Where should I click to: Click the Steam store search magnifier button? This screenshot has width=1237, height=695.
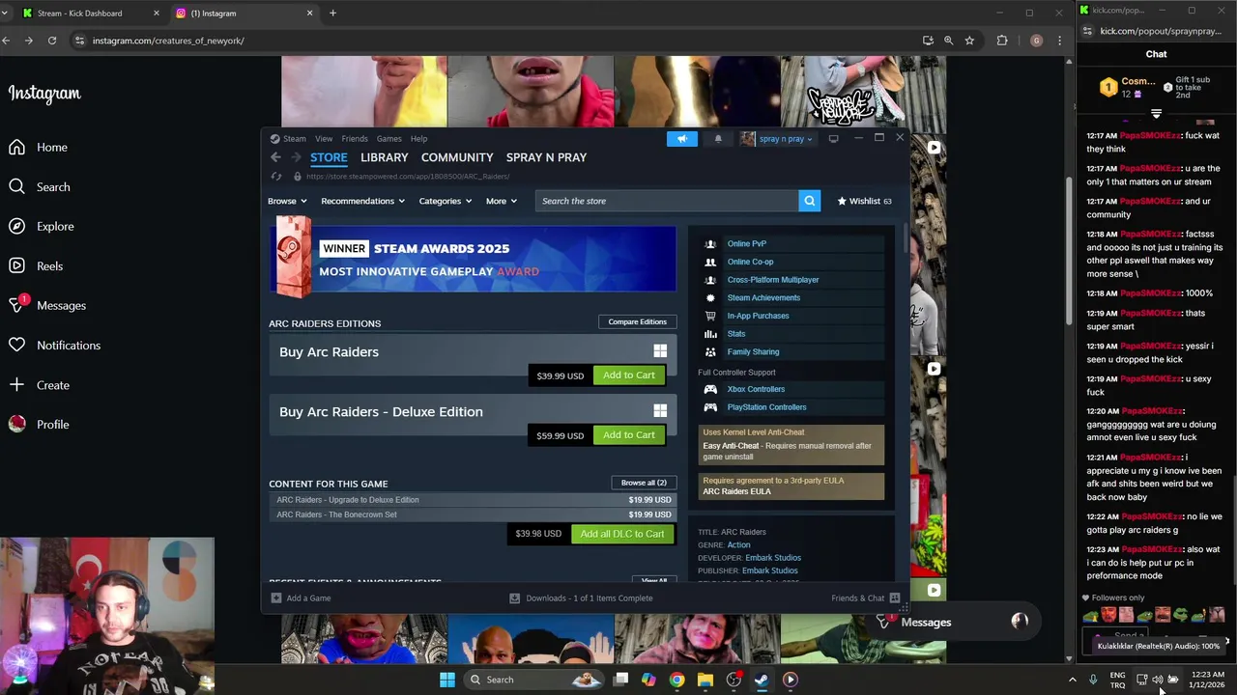[x=810, y=201]
